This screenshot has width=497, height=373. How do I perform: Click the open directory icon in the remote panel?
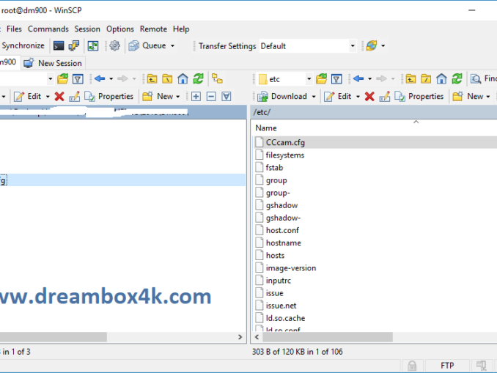tap(321, 79)
